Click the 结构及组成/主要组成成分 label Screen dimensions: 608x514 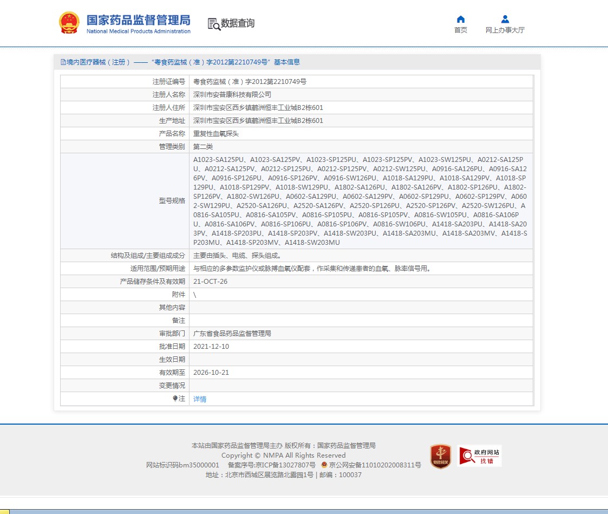(148, 256)
